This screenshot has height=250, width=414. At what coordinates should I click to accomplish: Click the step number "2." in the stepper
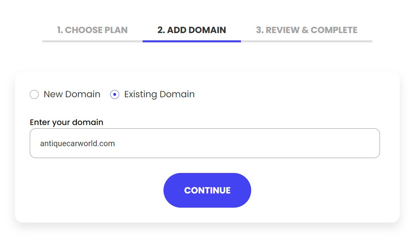(x=161, y=30)
